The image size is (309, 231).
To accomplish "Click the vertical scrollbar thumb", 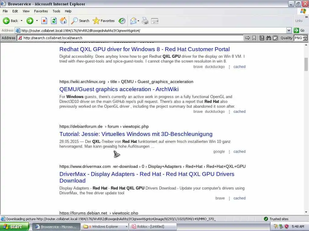I will tap(306, 64).
